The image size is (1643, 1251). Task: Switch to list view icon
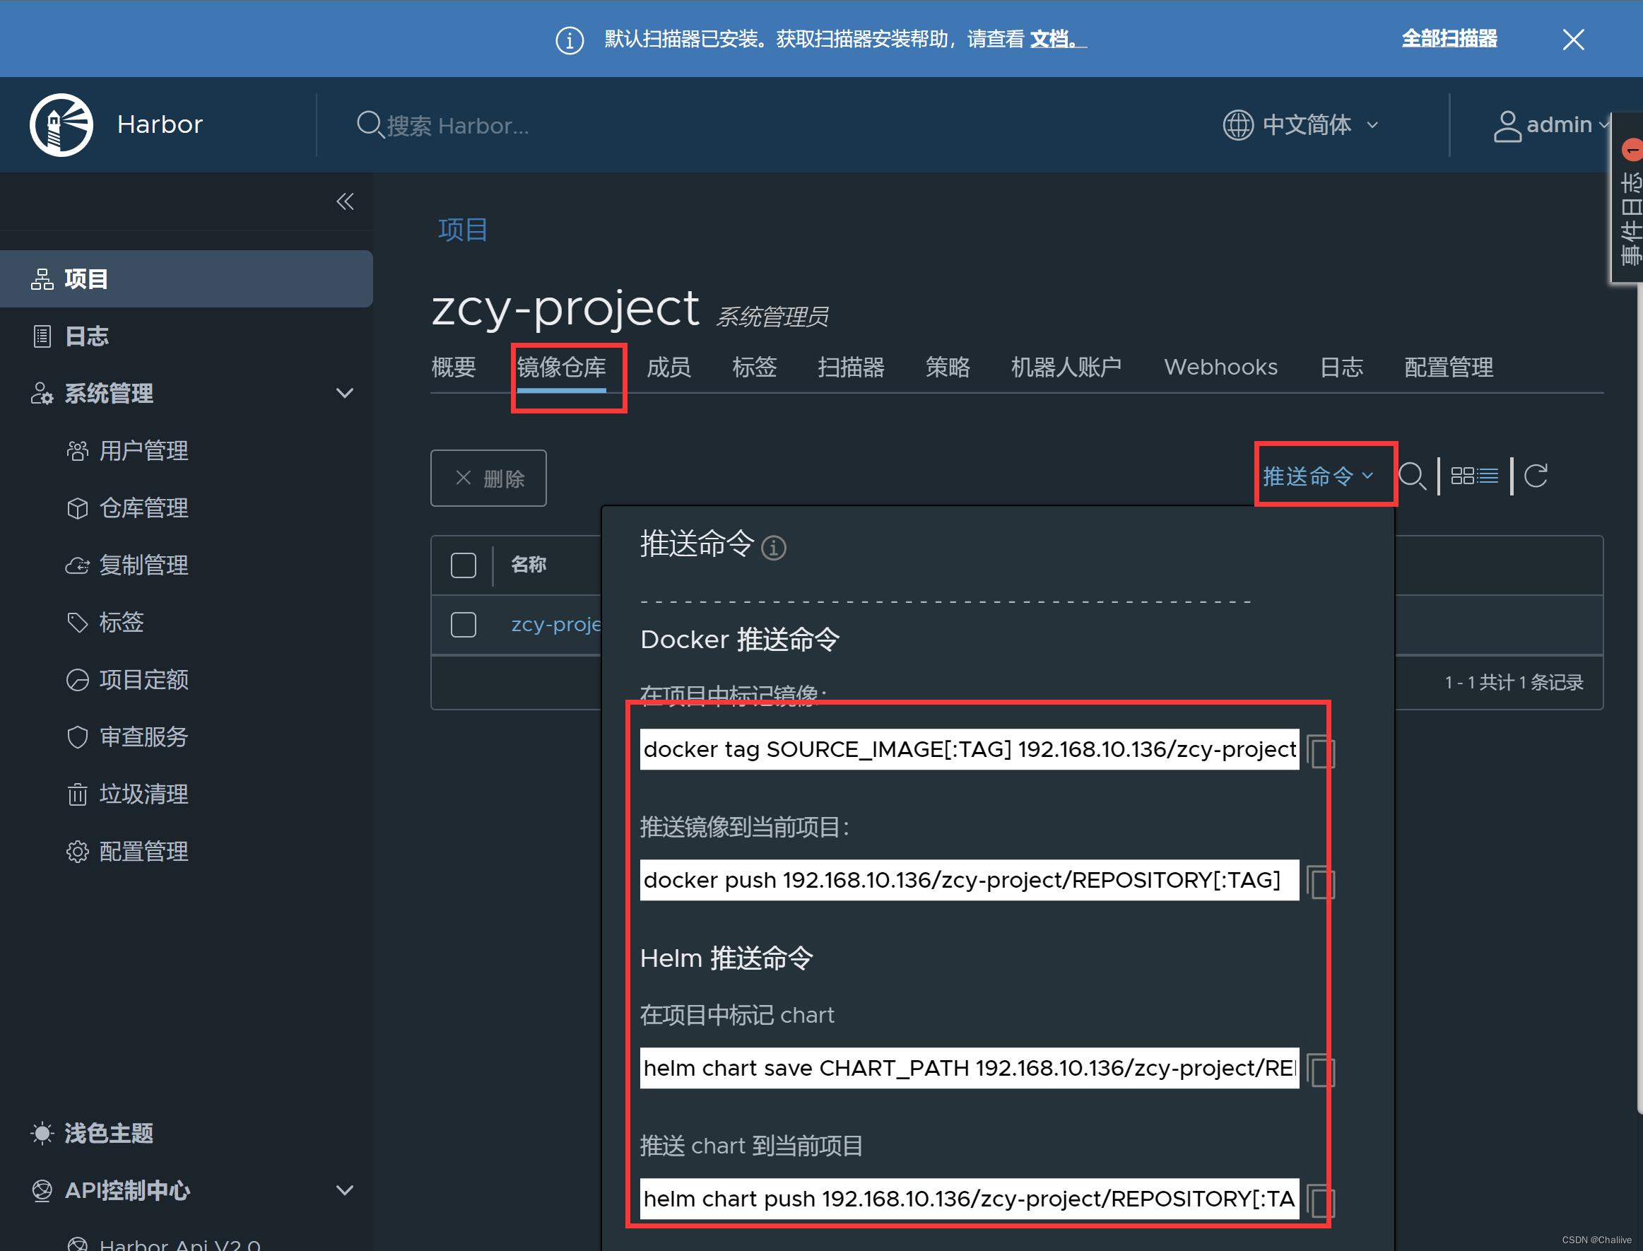tap(1488, 476)
